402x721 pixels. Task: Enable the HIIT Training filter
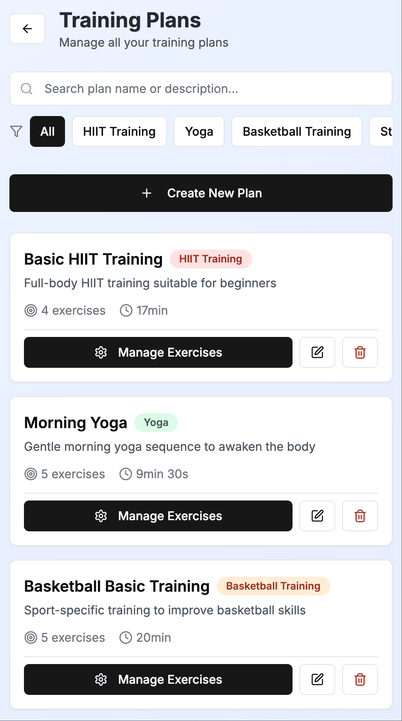coord(119,131)
